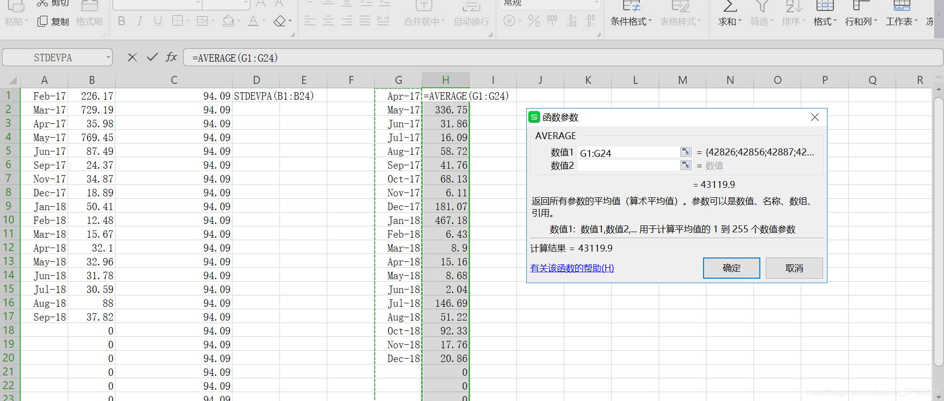Click in the formula bar input
944x401 pixels.
(x=563, y=58)
